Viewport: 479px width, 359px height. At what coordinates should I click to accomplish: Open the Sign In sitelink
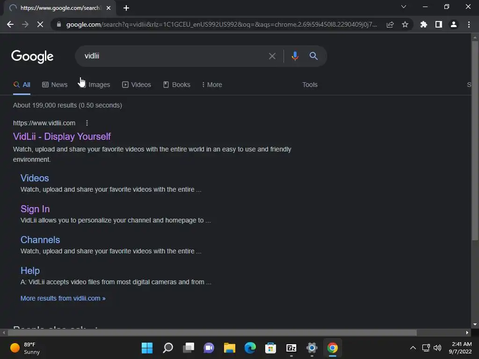point(35,209)
